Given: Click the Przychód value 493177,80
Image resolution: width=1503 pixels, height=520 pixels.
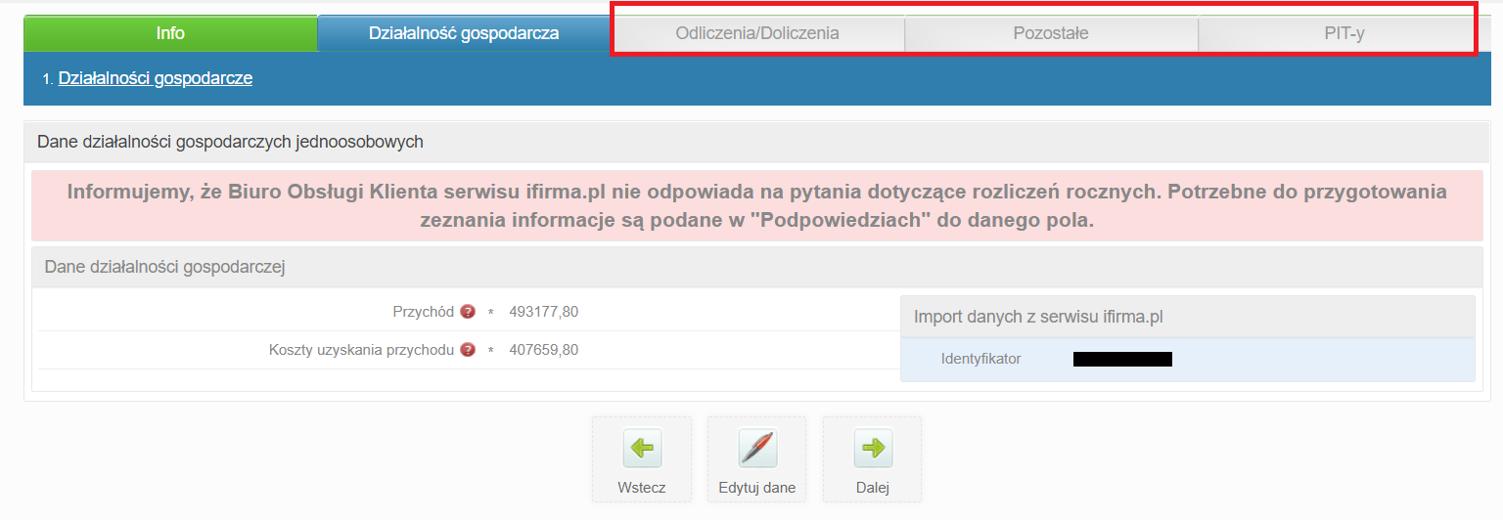Looking at the screenshot, I should pyautogui.click(x=544, y=312).
